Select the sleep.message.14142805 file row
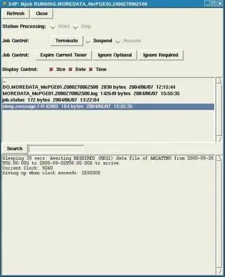 108,107
